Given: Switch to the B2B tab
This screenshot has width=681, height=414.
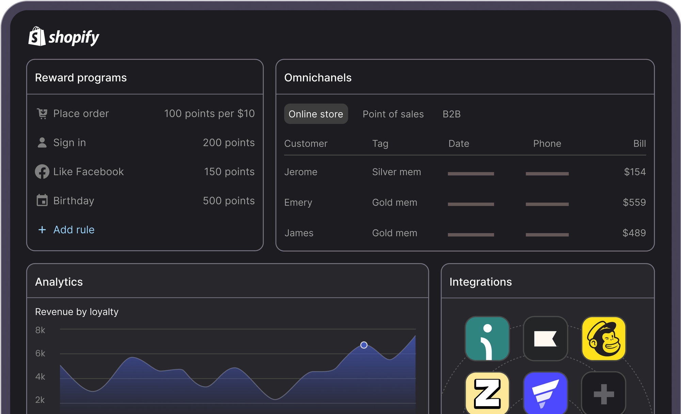Looking at the screenshot, I should click(452, 114).
